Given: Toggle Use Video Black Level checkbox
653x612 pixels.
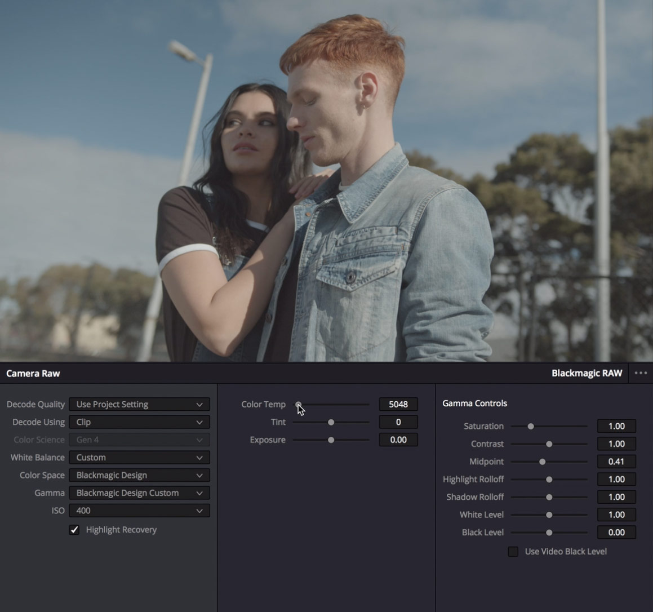Looking at the screenshot, I should pos(513,552).
